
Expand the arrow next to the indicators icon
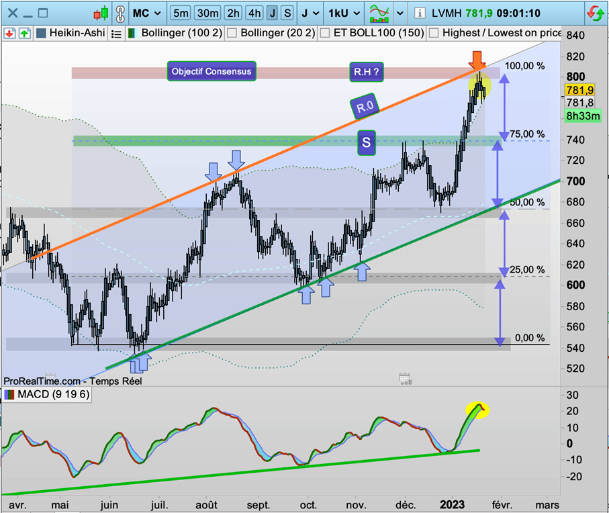click(x=400, y=13)
